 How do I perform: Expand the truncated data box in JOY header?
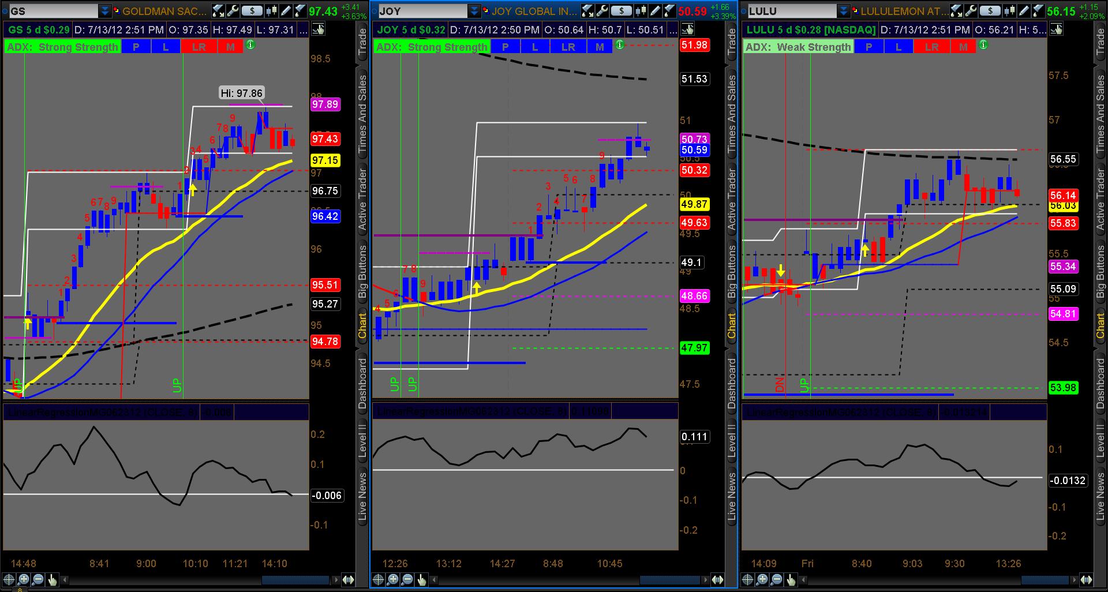tap(672, 29)
